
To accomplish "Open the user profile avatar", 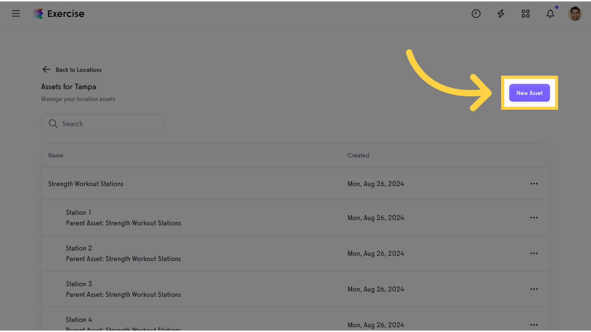I will pyautogui.click(x=575, y=14).
